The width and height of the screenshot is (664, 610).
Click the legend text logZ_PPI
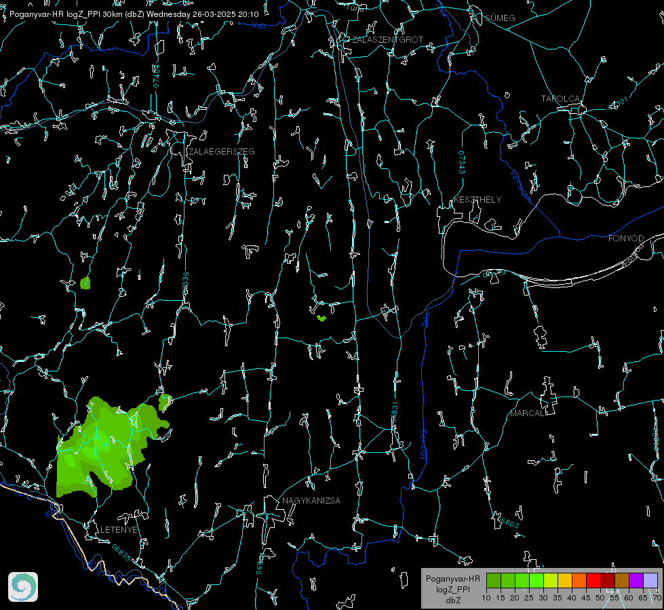click(x=453, y=590)
